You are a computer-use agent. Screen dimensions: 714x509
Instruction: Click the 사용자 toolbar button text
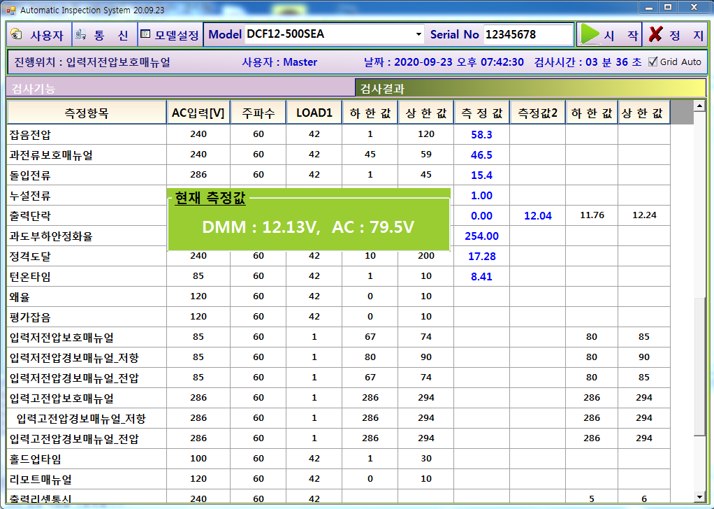click(46, 35)
